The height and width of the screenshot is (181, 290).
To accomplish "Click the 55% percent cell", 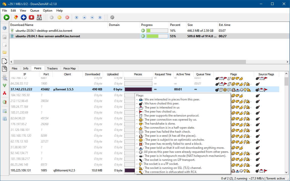I will pos(173,36).
